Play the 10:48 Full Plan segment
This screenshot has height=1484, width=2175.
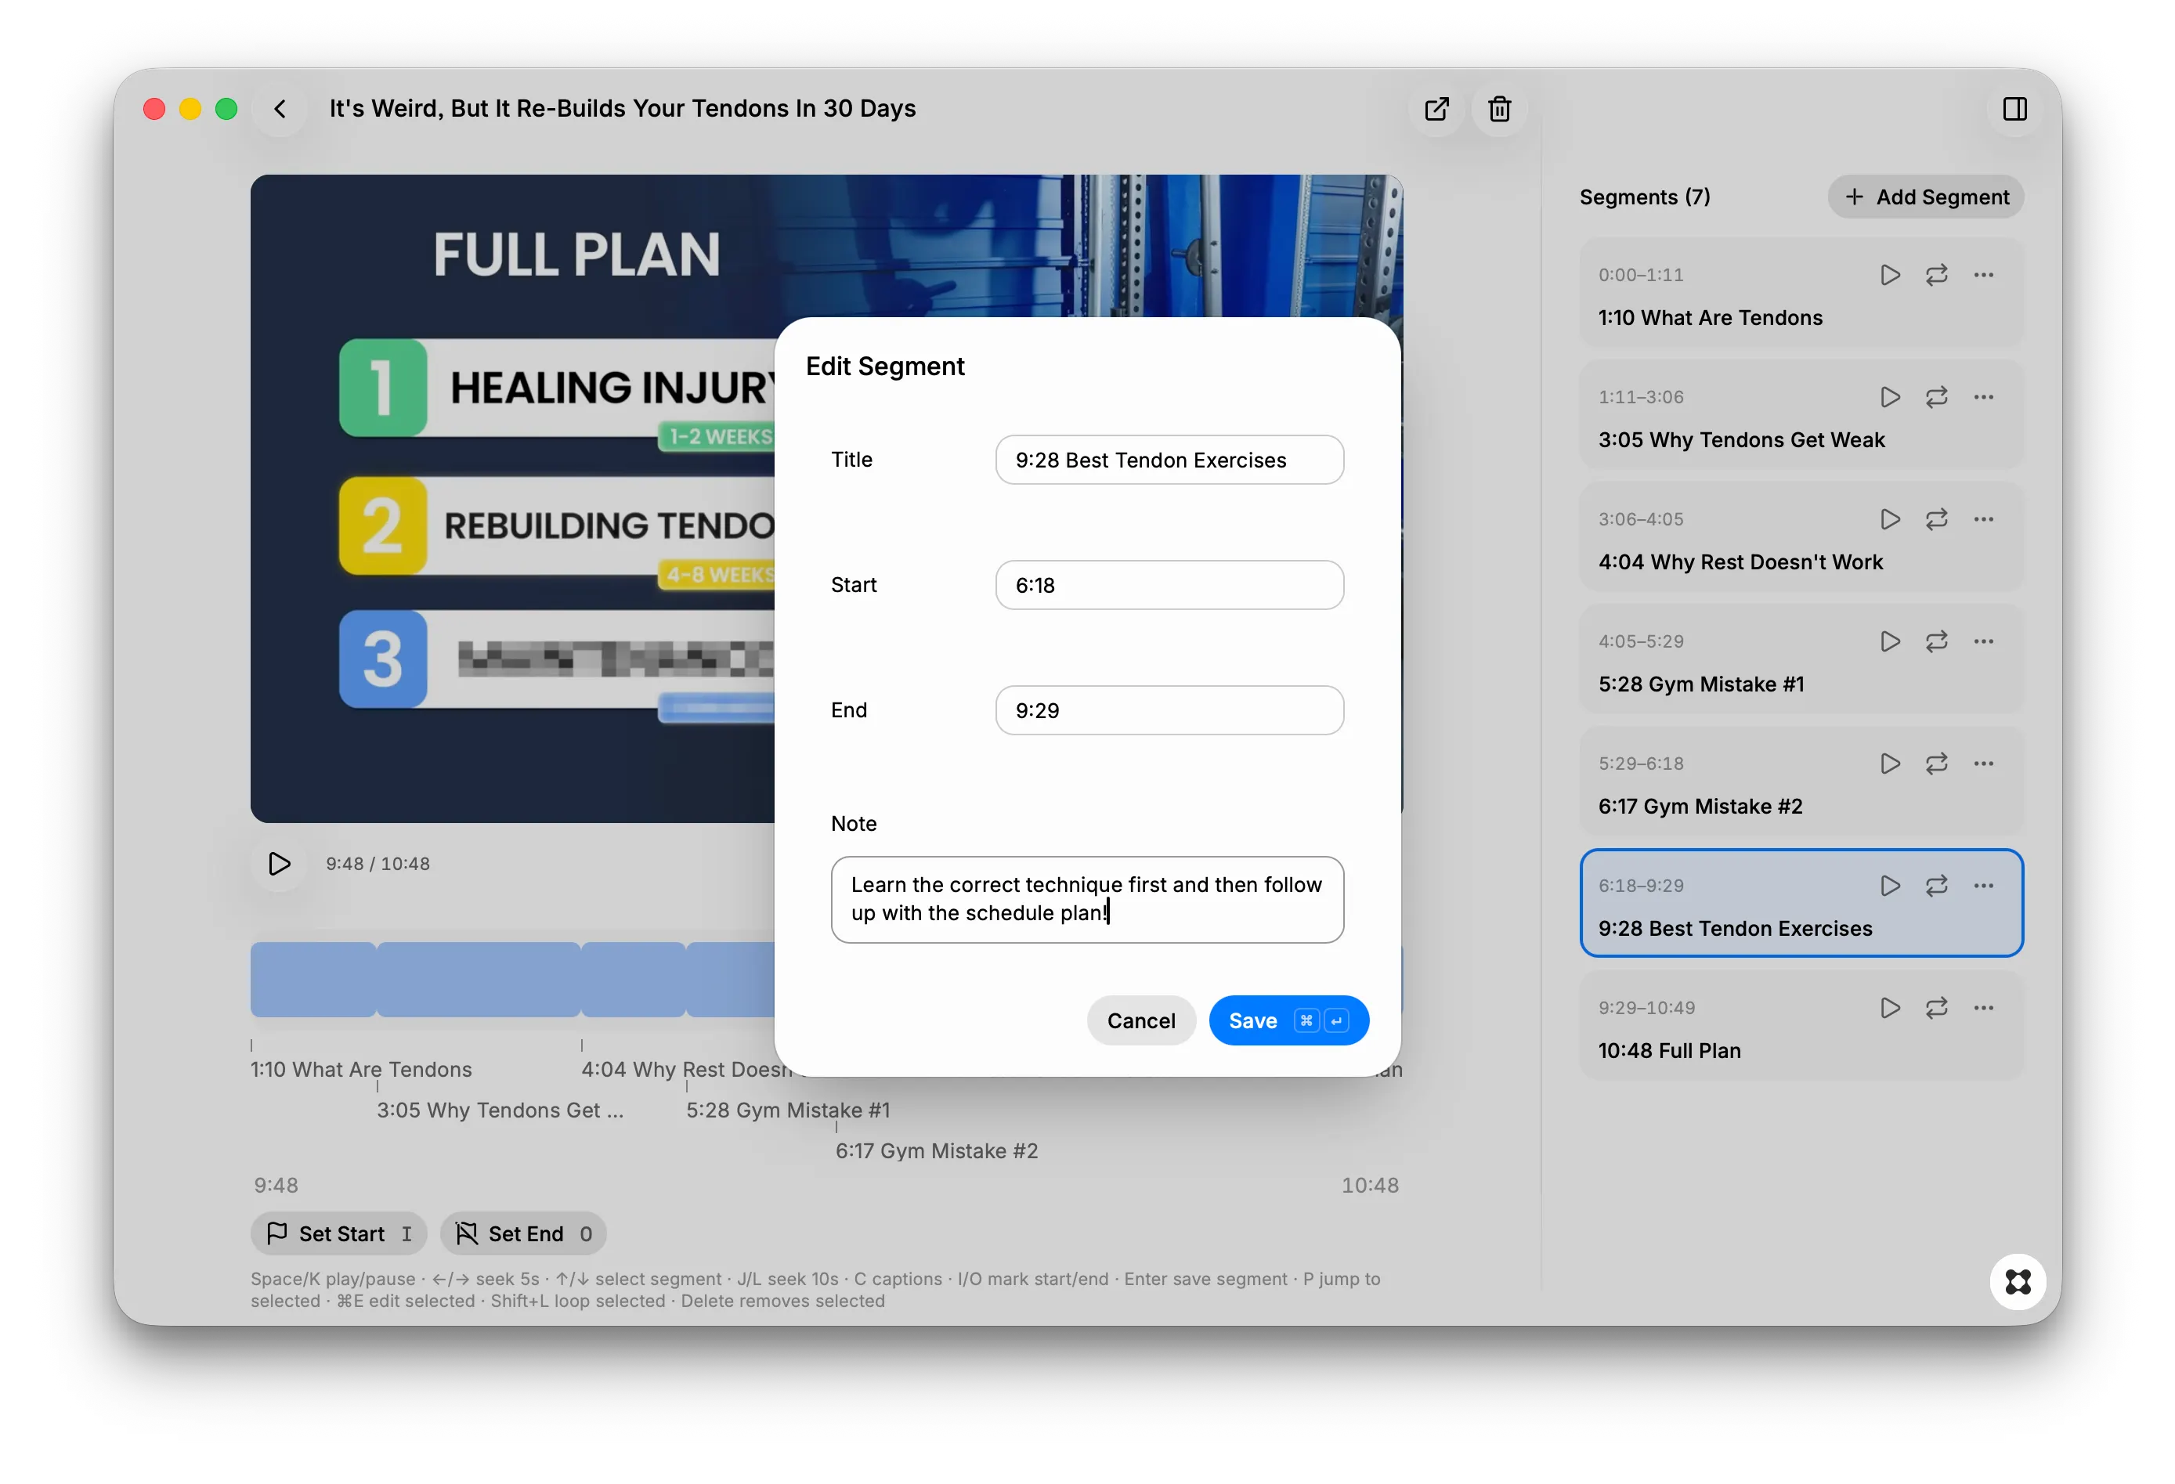click(x=1890, y=1008)
